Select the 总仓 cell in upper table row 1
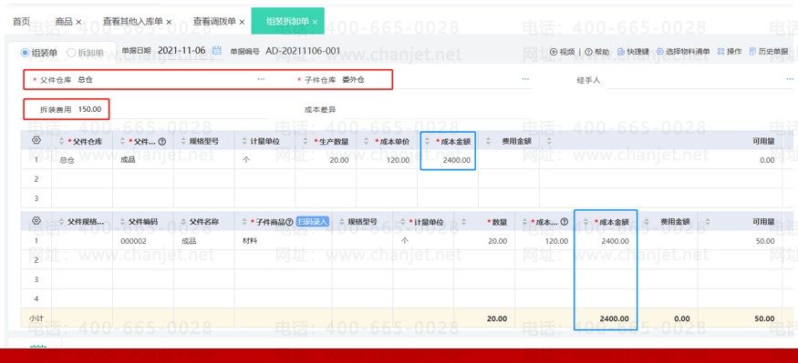 click(82, 160)
